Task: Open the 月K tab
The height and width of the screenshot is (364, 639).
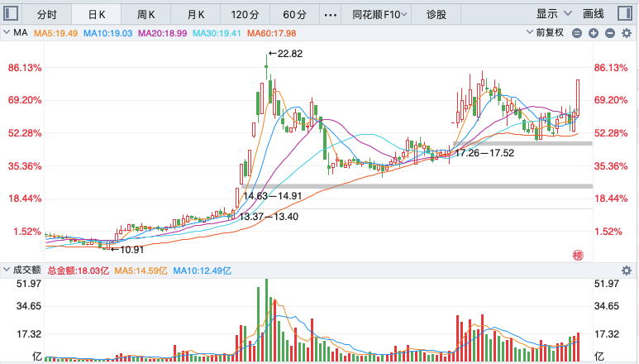Action: pyautogui.click(x=196, y=15)
